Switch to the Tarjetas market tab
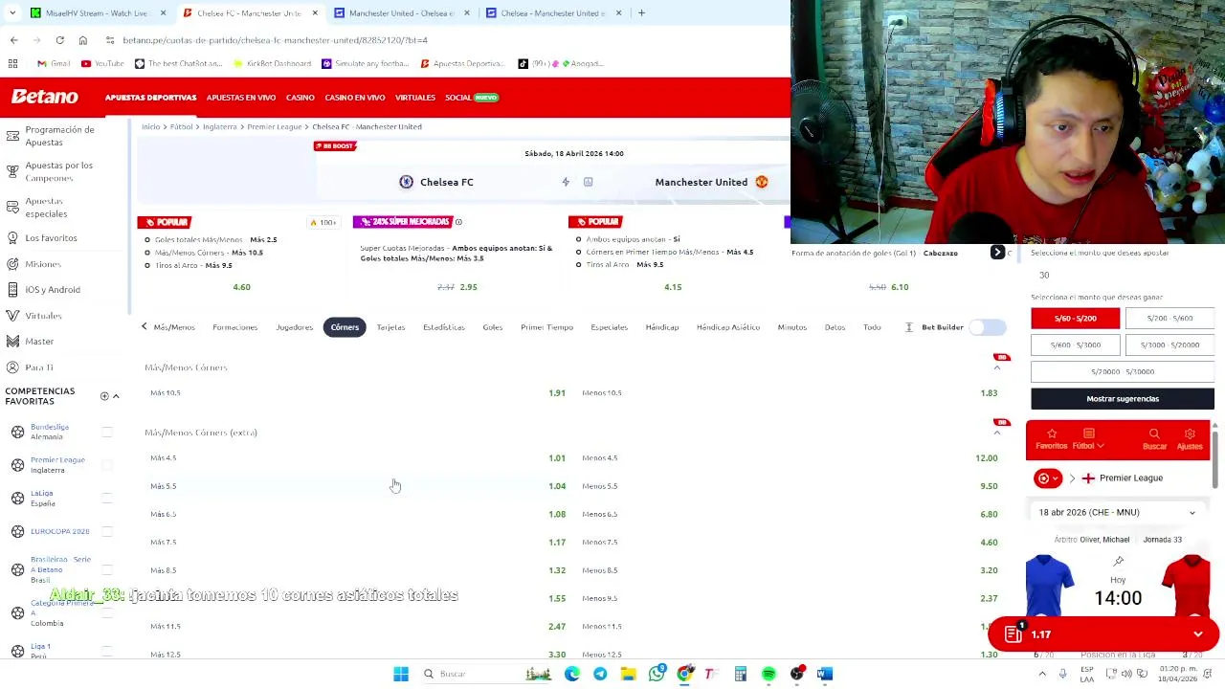 coord(390,327)
